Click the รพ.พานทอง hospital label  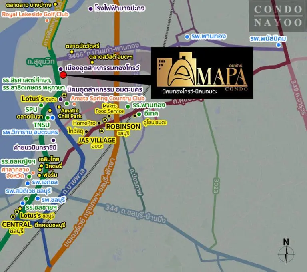click(x=209, y=36)
